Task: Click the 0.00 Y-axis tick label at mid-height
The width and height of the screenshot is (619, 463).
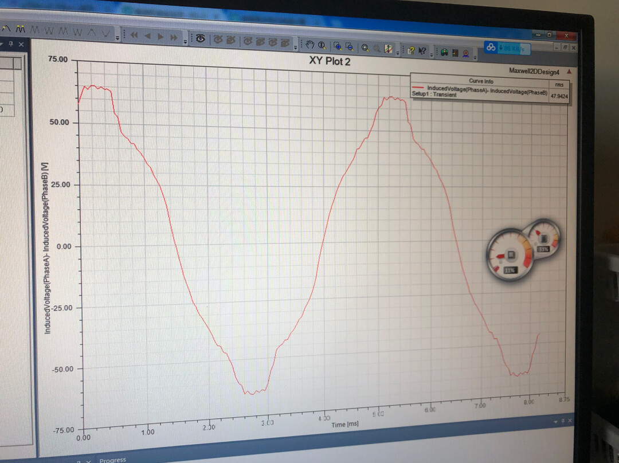Action: (64, 247)
